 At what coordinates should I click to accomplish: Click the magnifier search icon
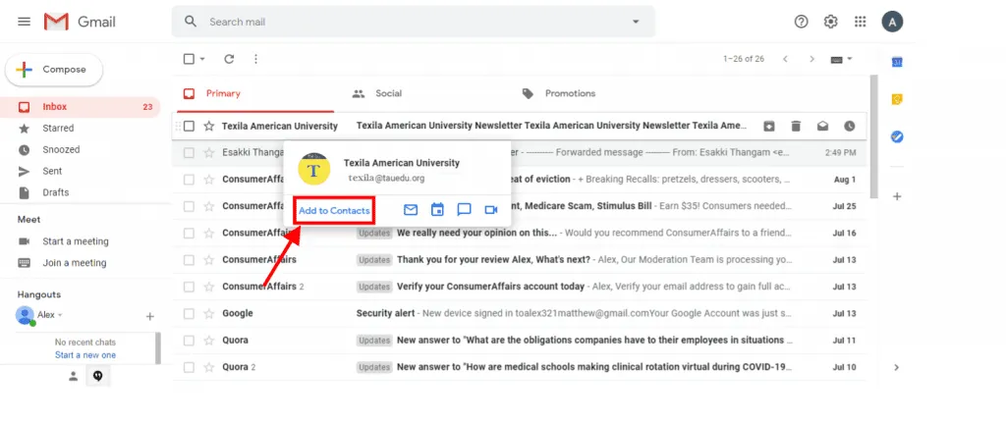191,22
